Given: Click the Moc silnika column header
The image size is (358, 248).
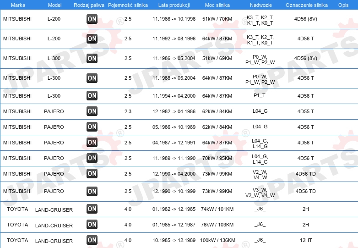Looking at the screenshot, I should [x=217, y=5].
